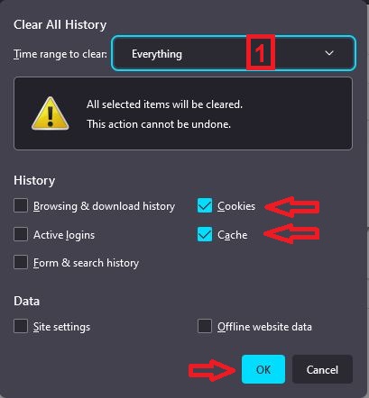
Task: Check the Site settings option
Action: point(21,326)
